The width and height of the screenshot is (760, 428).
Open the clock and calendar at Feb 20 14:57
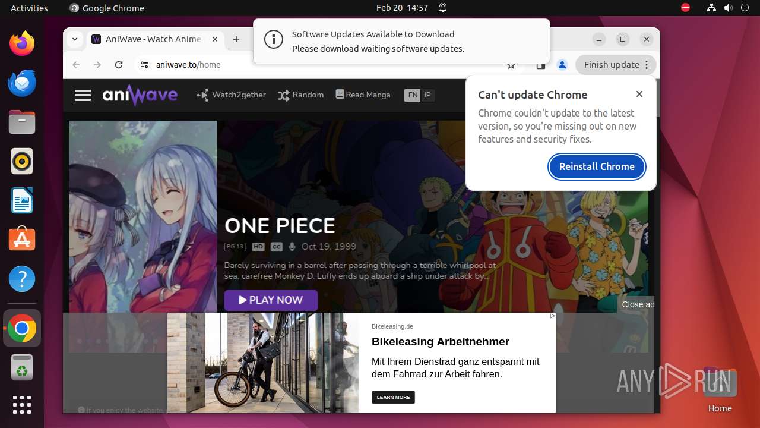tap(402, 8)
